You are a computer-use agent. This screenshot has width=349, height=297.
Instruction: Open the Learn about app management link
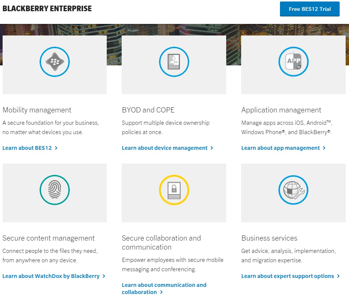283,148
